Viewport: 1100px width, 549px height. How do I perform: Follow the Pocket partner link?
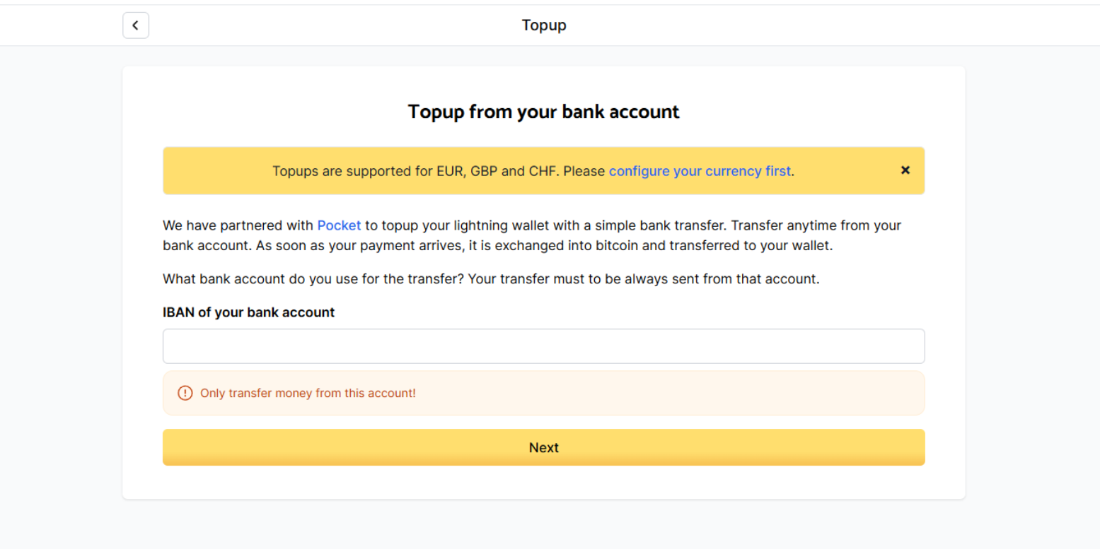coord(339,226)
